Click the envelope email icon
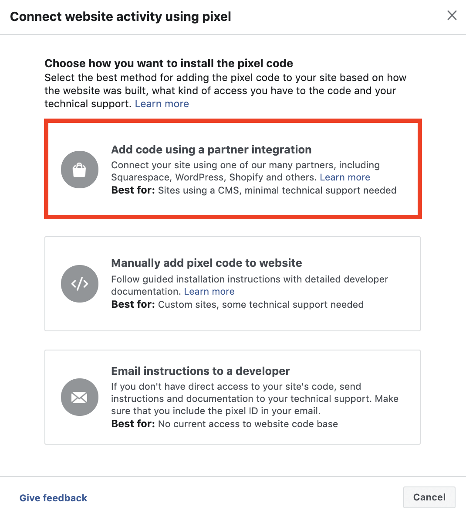 pyautogui.click(x=80, y=397)
